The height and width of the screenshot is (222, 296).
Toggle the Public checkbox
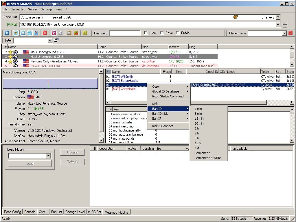(178, 33)
